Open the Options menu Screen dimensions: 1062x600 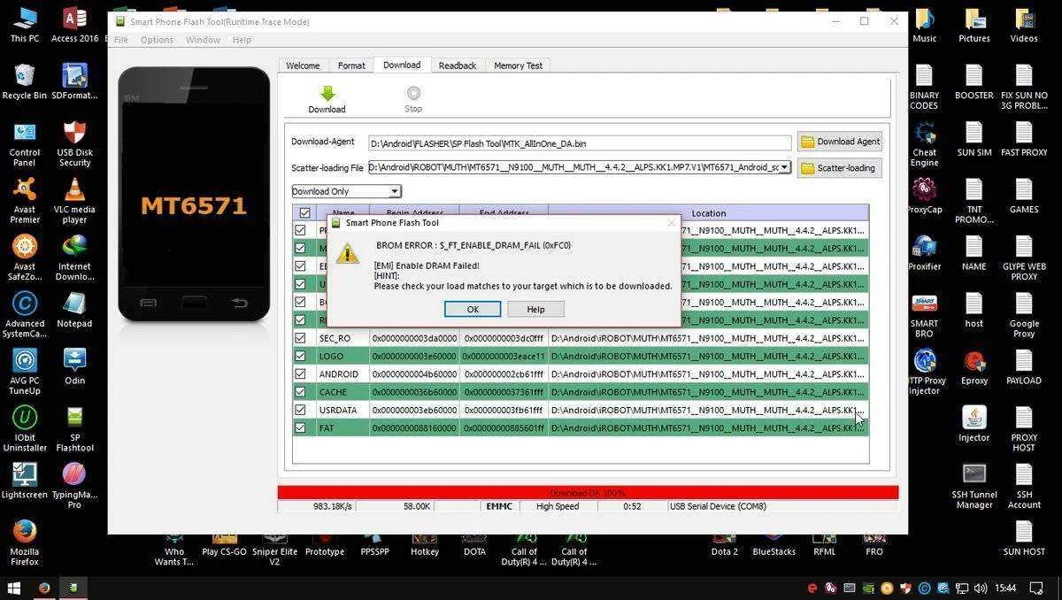point(157,40)
